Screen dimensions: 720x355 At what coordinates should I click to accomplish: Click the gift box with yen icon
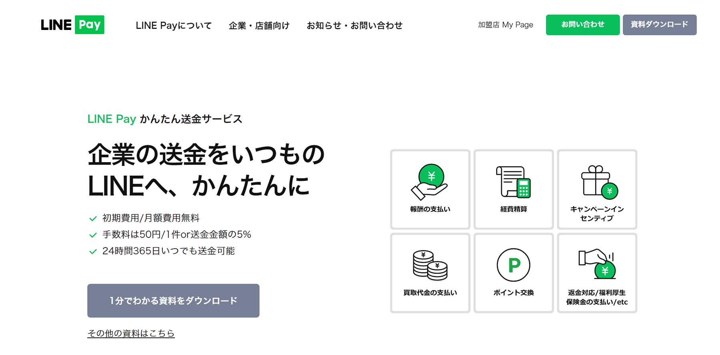(599, 182)
